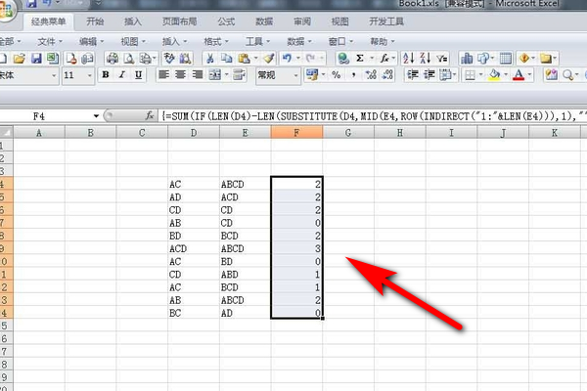The width and height of the screenshot is (587, 391).
Task: Open the AutoSum dropdown arrow
Action: [x=372, y=59]
